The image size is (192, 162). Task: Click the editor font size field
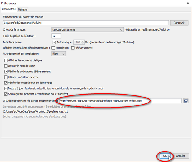point(56,36)
